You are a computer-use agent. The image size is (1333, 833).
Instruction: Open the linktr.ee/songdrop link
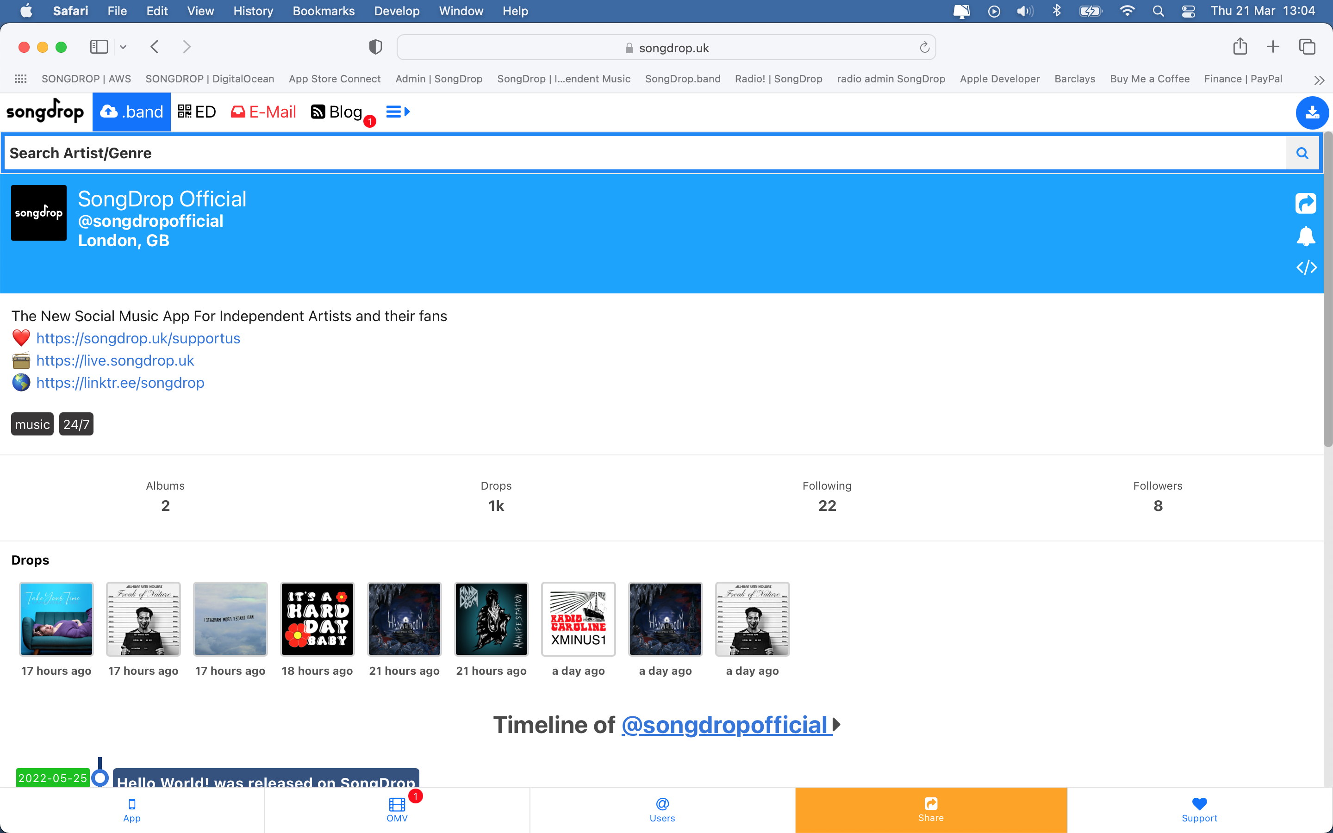point(120,382)
